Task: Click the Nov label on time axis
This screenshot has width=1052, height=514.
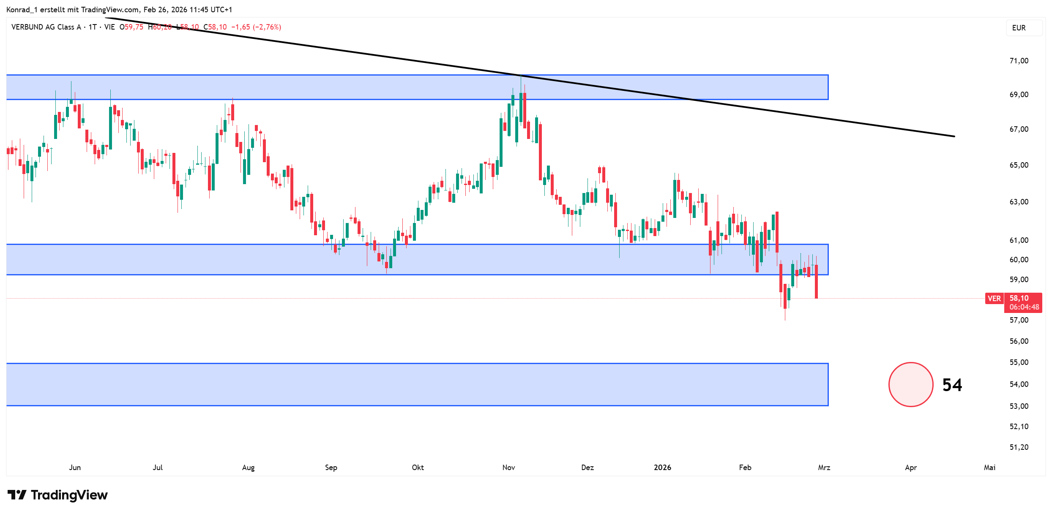Action: coord(508,467)
